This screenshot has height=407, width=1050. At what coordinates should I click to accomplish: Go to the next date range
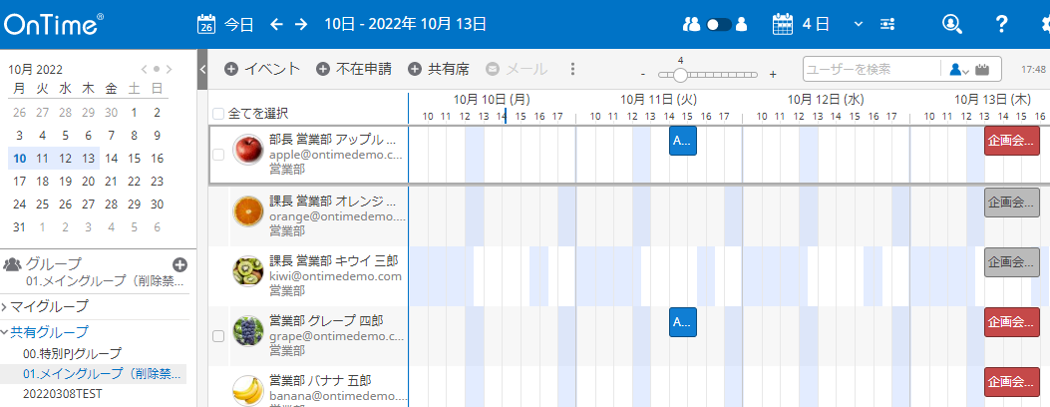coord(301,25)
